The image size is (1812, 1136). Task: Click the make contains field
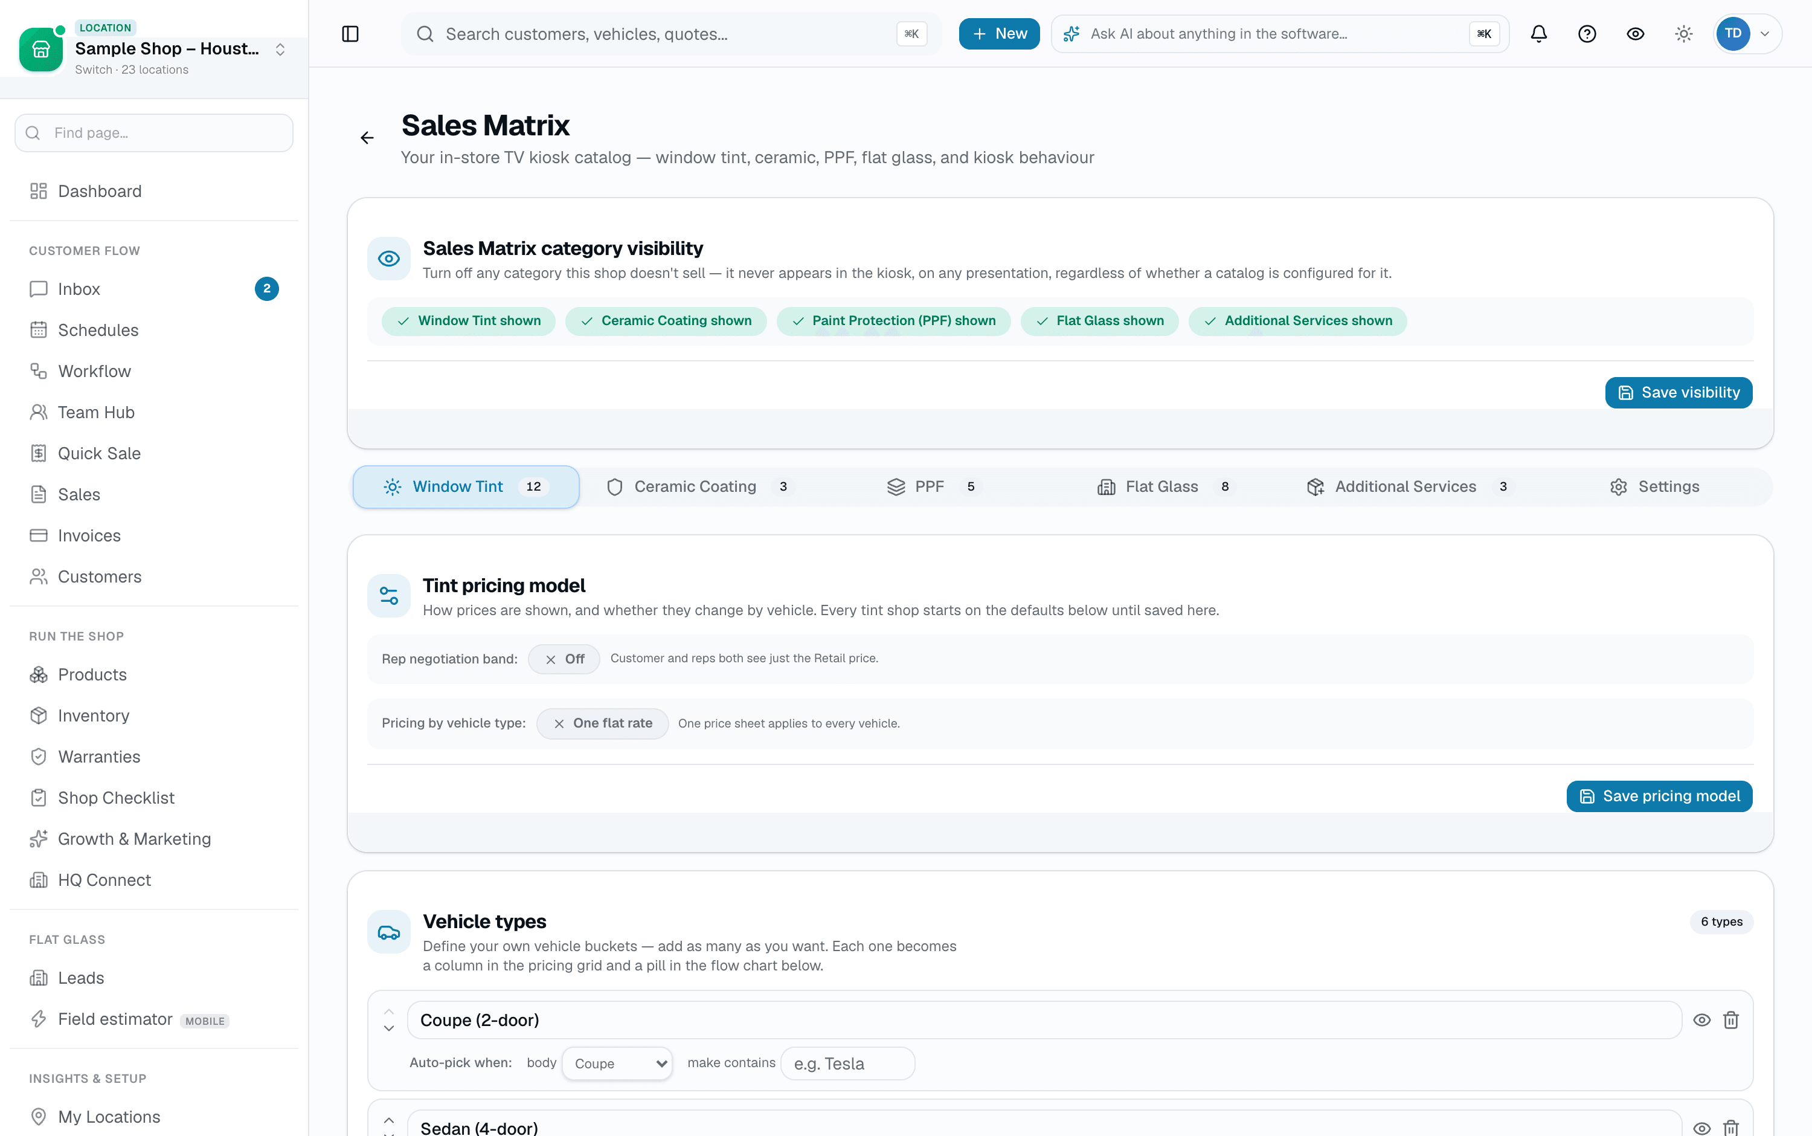pyautogui.click(x=847, y=1063)
